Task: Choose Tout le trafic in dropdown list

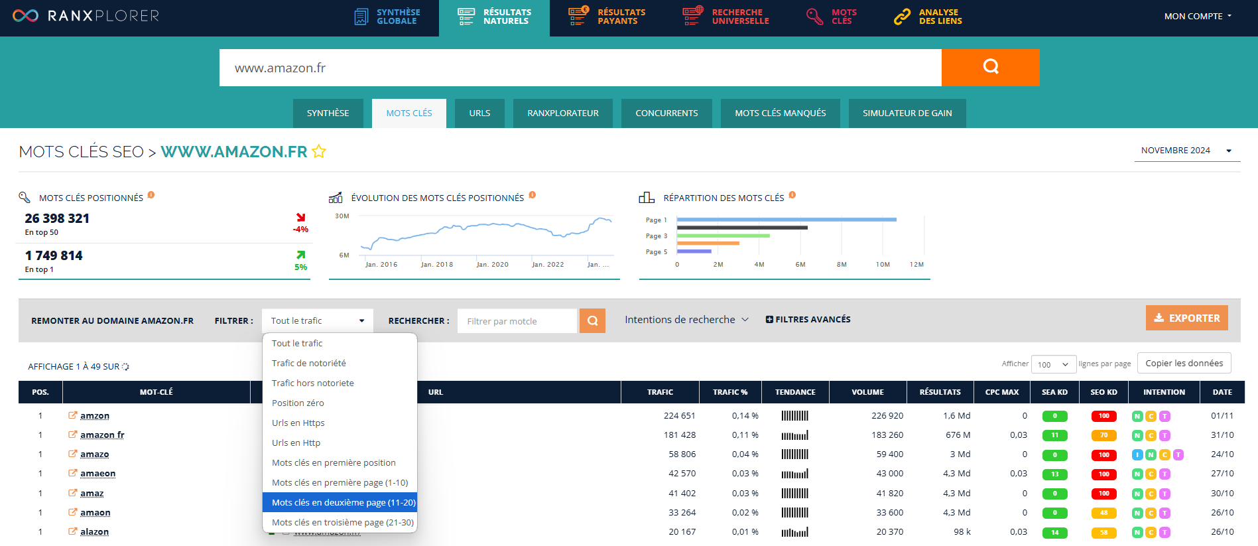Action: pyautogui.click(x=340, y=343)
